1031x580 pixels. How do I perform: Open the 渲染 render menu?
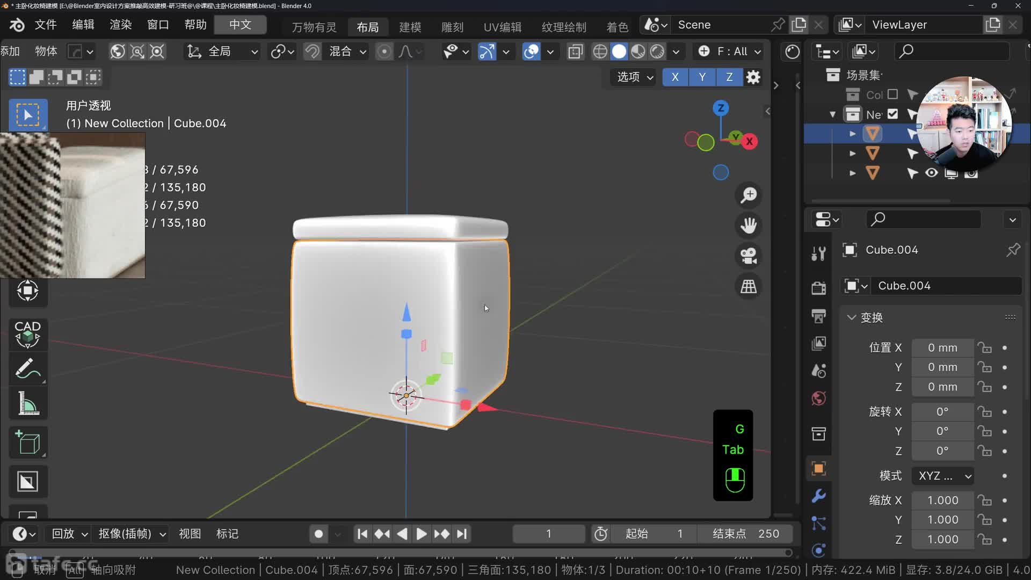120,25
